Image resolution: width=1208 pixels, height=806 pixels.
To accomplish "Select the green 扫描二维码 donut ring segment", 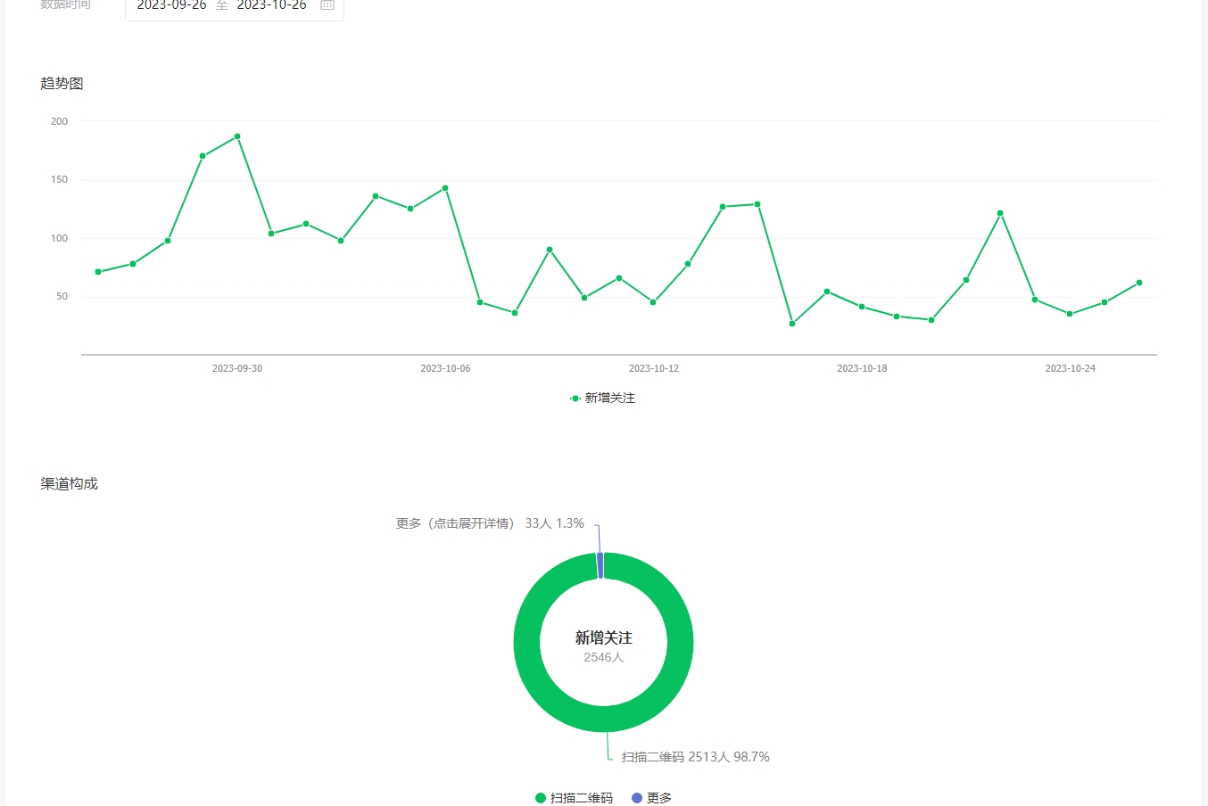I will 678,642.
